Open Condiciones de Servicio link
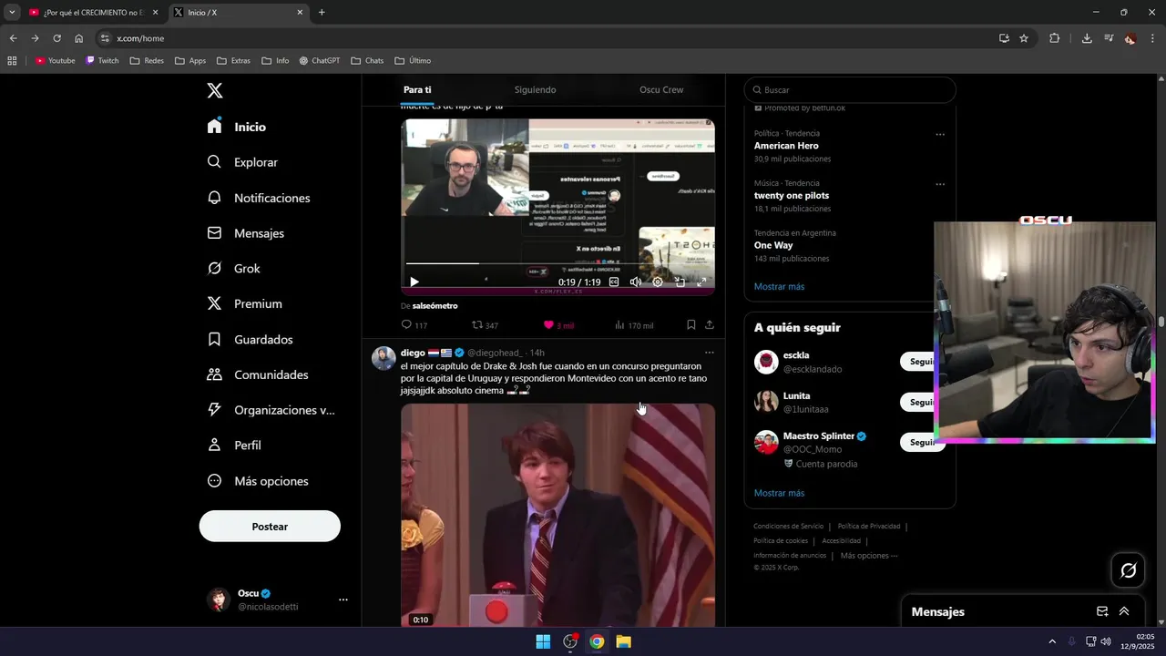1166x656 pixels. pos(788,527)
